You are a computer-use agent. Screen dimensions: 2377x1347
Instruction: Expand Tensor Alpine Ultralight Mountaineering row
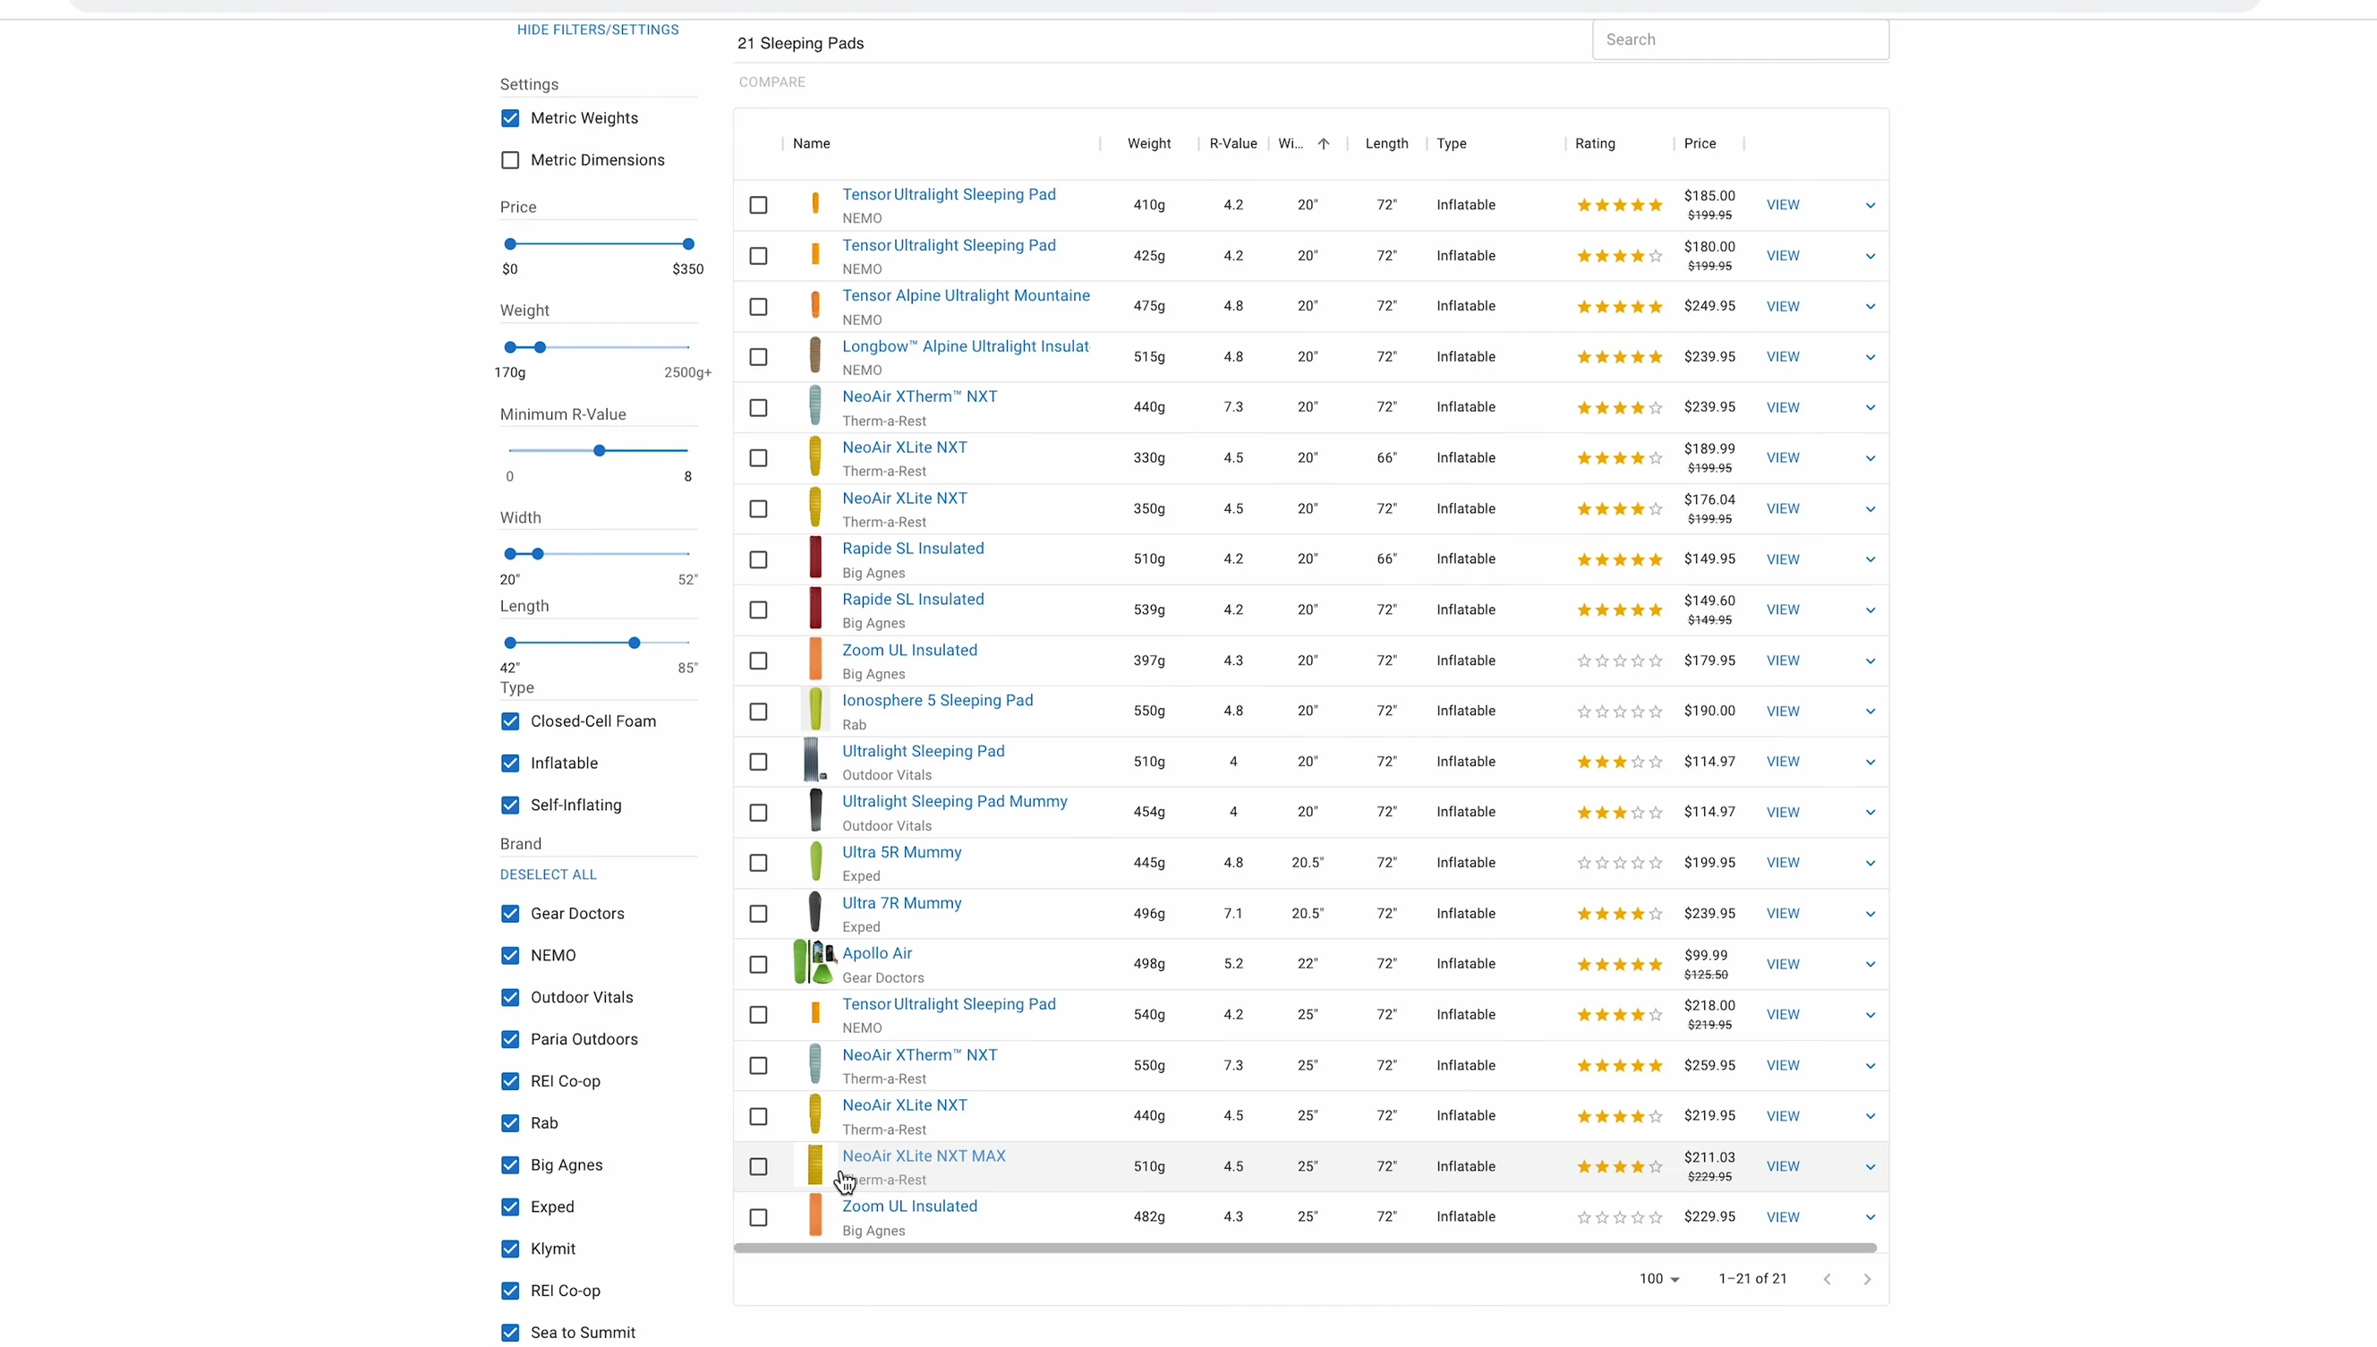1870,306
